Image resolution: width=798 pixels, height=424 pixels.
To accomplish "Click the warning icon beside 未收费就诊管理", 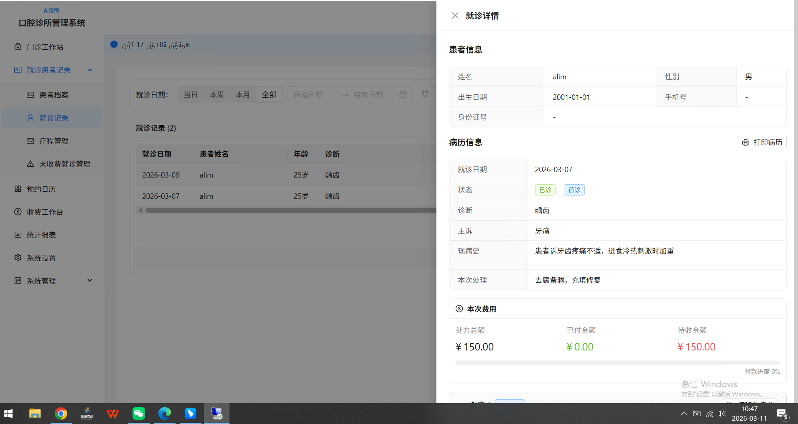I will (x=30, y=164).
